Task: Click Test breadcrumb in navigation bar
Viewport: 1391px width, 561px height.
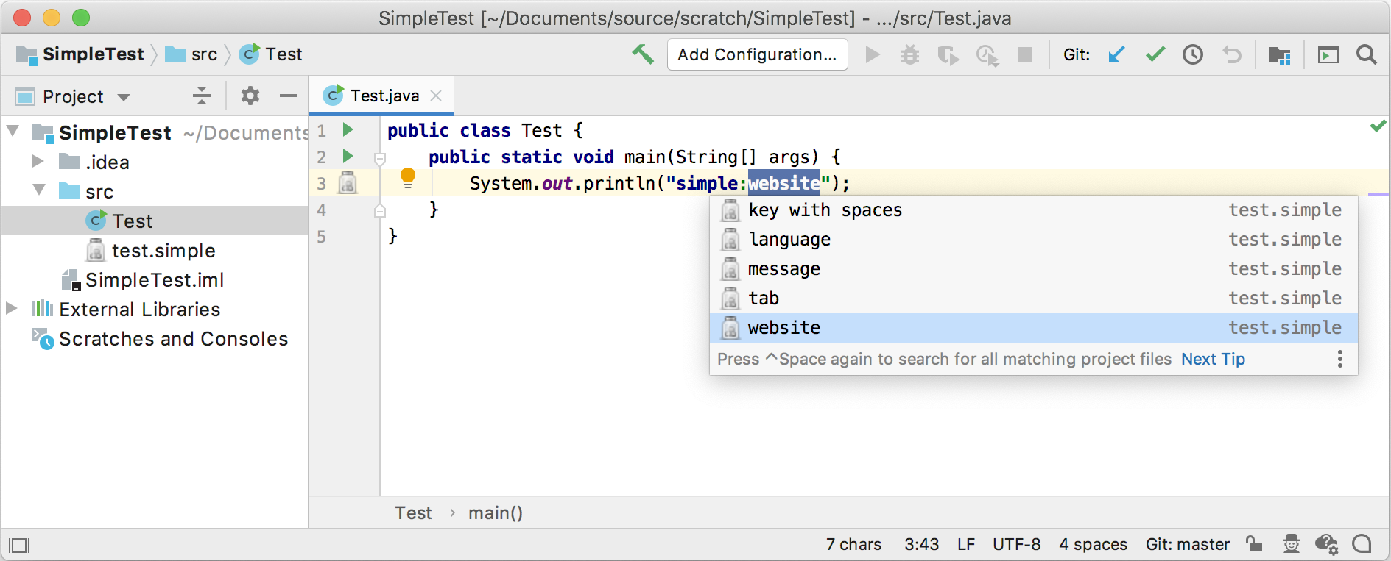Action: 271,54
